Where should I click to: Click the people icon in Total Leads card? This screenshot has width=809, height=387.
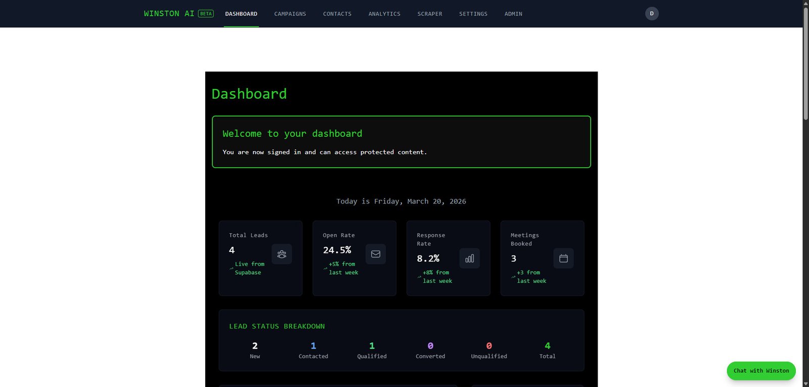282,254
